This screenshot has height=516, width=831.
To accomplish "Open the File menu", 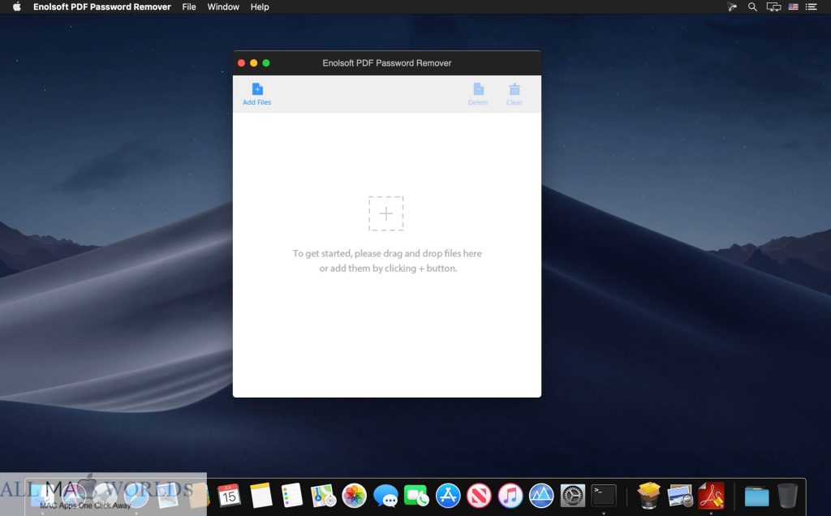I will [x=188, y=6].
